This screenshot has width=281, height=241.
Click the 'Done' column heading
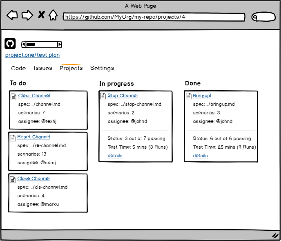click(193, 83)
